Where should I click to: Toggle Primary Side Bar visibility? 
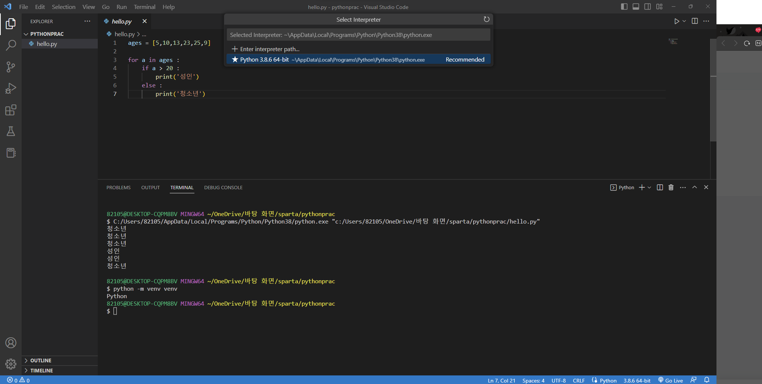click(x=624, y=7)
